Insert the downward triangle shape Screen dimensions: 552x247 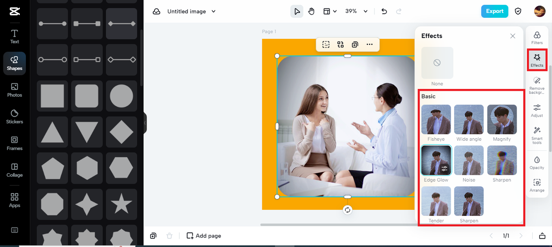coord(87,132)
